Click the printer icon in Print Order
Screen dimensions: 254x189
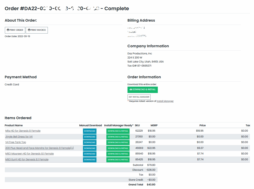coord(8,30)
